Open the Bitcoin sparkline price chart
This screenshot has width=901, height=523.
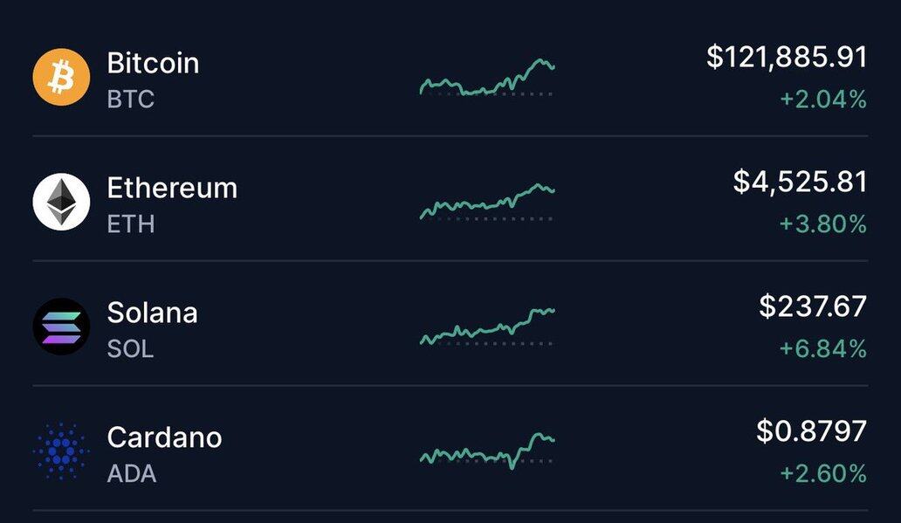486,79
